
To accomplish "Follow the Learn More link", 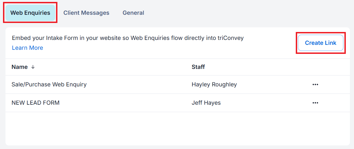I will coord(27,48).
